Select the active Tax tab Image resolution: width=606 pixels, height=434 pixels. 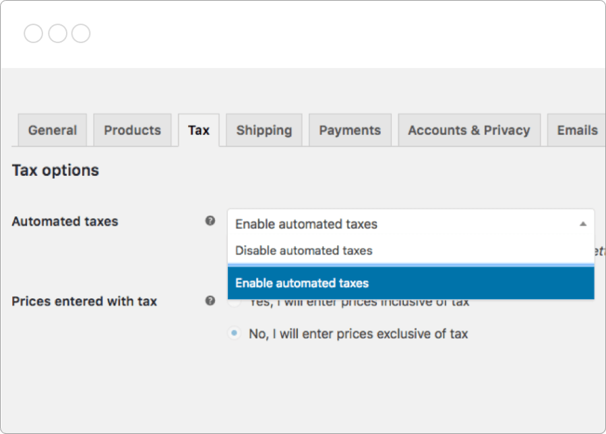[198, 131]
